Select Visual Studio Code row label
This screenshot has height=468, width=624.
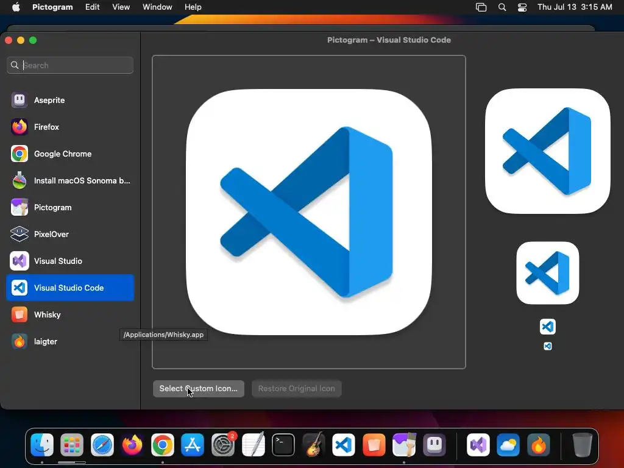click(69, 288)
